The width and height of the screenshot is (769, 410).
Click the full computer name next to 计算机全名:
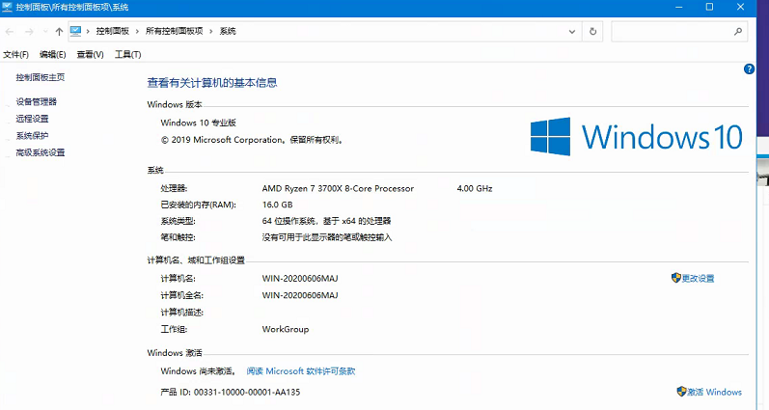[300, 295]
